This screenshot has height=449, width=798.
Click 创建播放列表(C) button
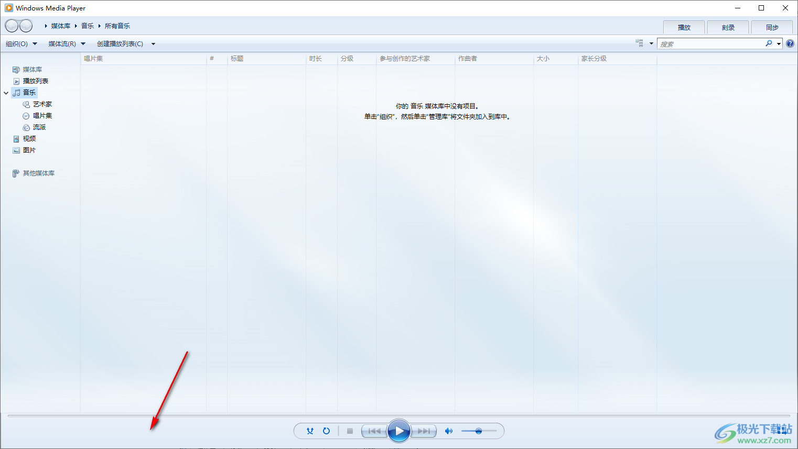point(120,44)
